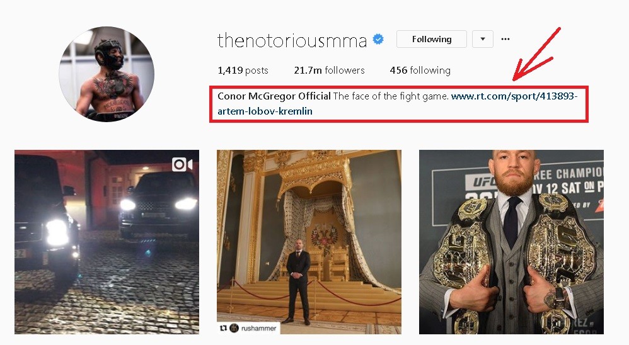Open the round profile picture of thenotoriousmma
The width and height of the screenshot is (629, 345).
pos(107,74)
